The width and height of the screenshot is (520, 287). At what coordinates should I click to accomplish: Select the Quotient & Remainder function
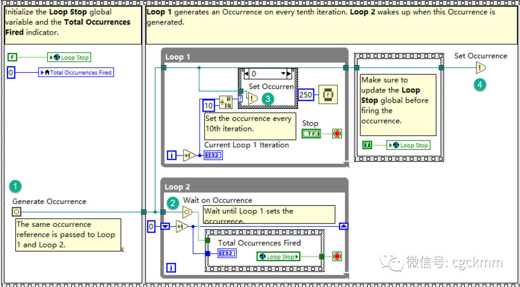(226, 102)
